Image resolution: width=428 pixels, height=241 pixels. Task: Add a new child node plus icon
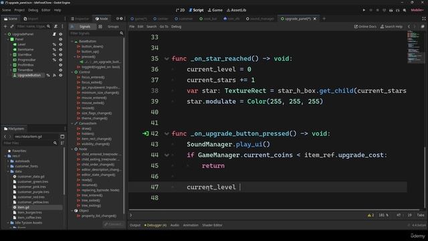[5, 27]
